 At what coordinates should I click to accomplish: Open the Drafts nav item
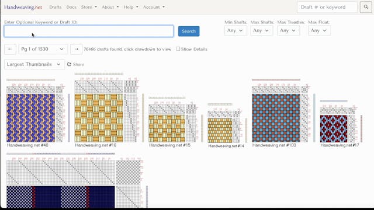(x=56, y=7)
